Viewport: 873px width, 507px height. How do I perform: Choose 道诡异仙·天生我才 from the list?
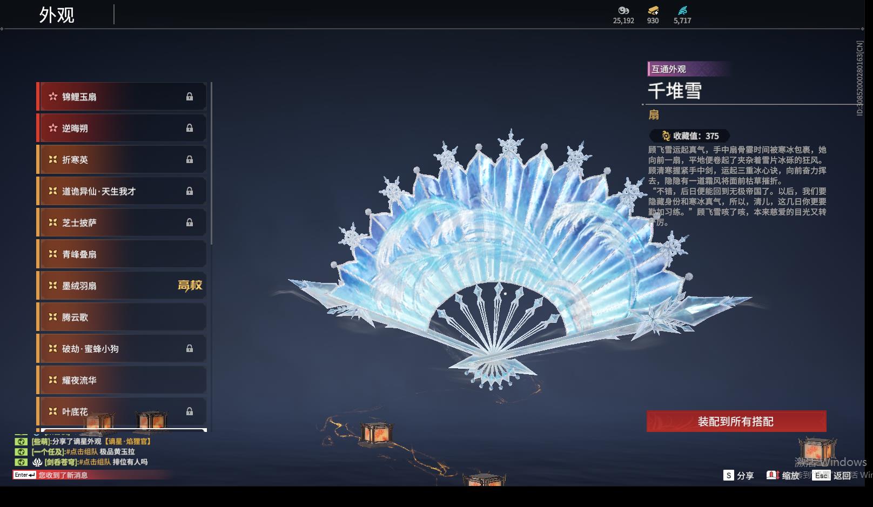tap(122, 191)
